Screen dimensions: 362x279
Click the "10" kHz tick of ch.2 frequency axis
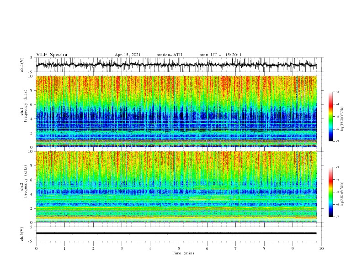tap(32, 151)
